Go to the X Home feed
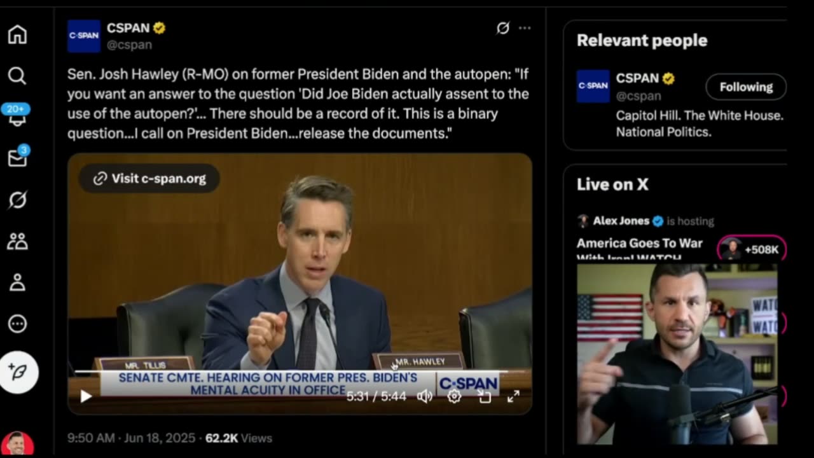The width and height of the screenshot is (814, 458). click(x=17, y=34)
